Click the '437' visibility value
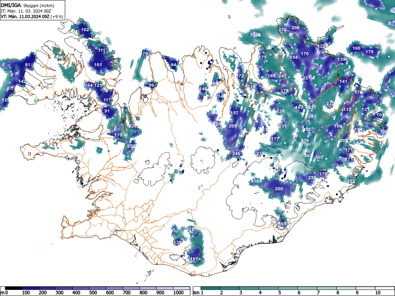Viewport: 395px width, 296px height. (312, 107)
